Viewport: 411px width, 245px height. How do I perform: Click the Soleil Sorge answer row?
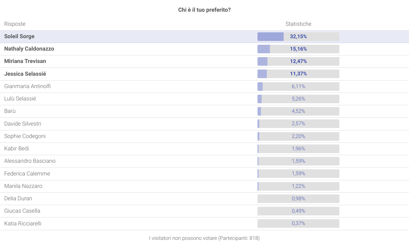click(19, 36)
